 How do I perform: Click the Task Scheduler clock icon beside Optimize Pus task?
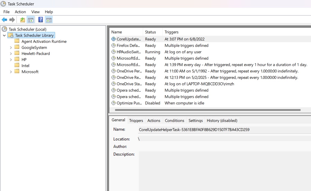(x=113, y=103)
